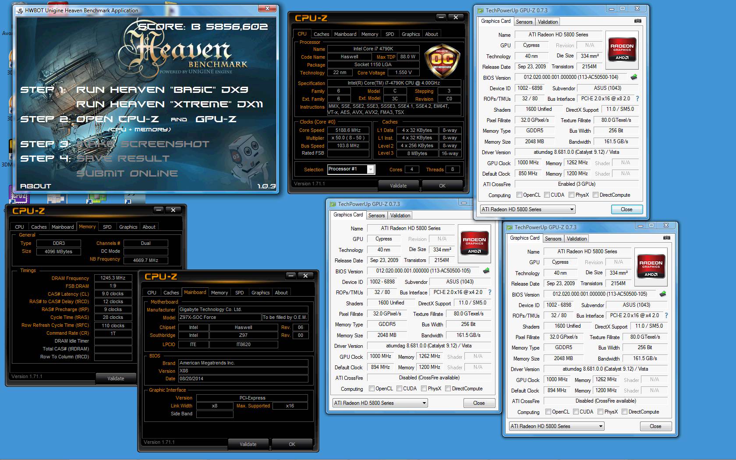Open GPU selector dropdown in top GPU-Z window

[x=527, y=209]
